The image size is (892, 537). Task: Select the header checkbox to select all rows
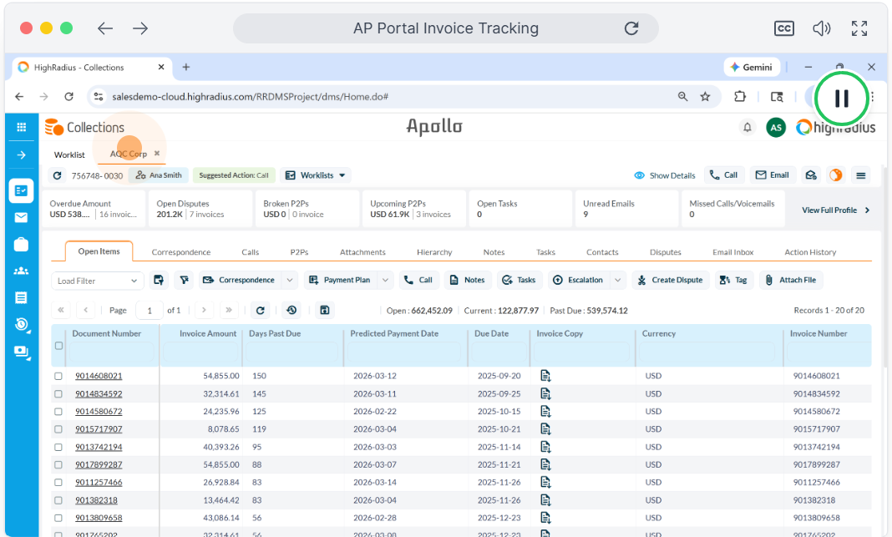(x=58, y=347)
